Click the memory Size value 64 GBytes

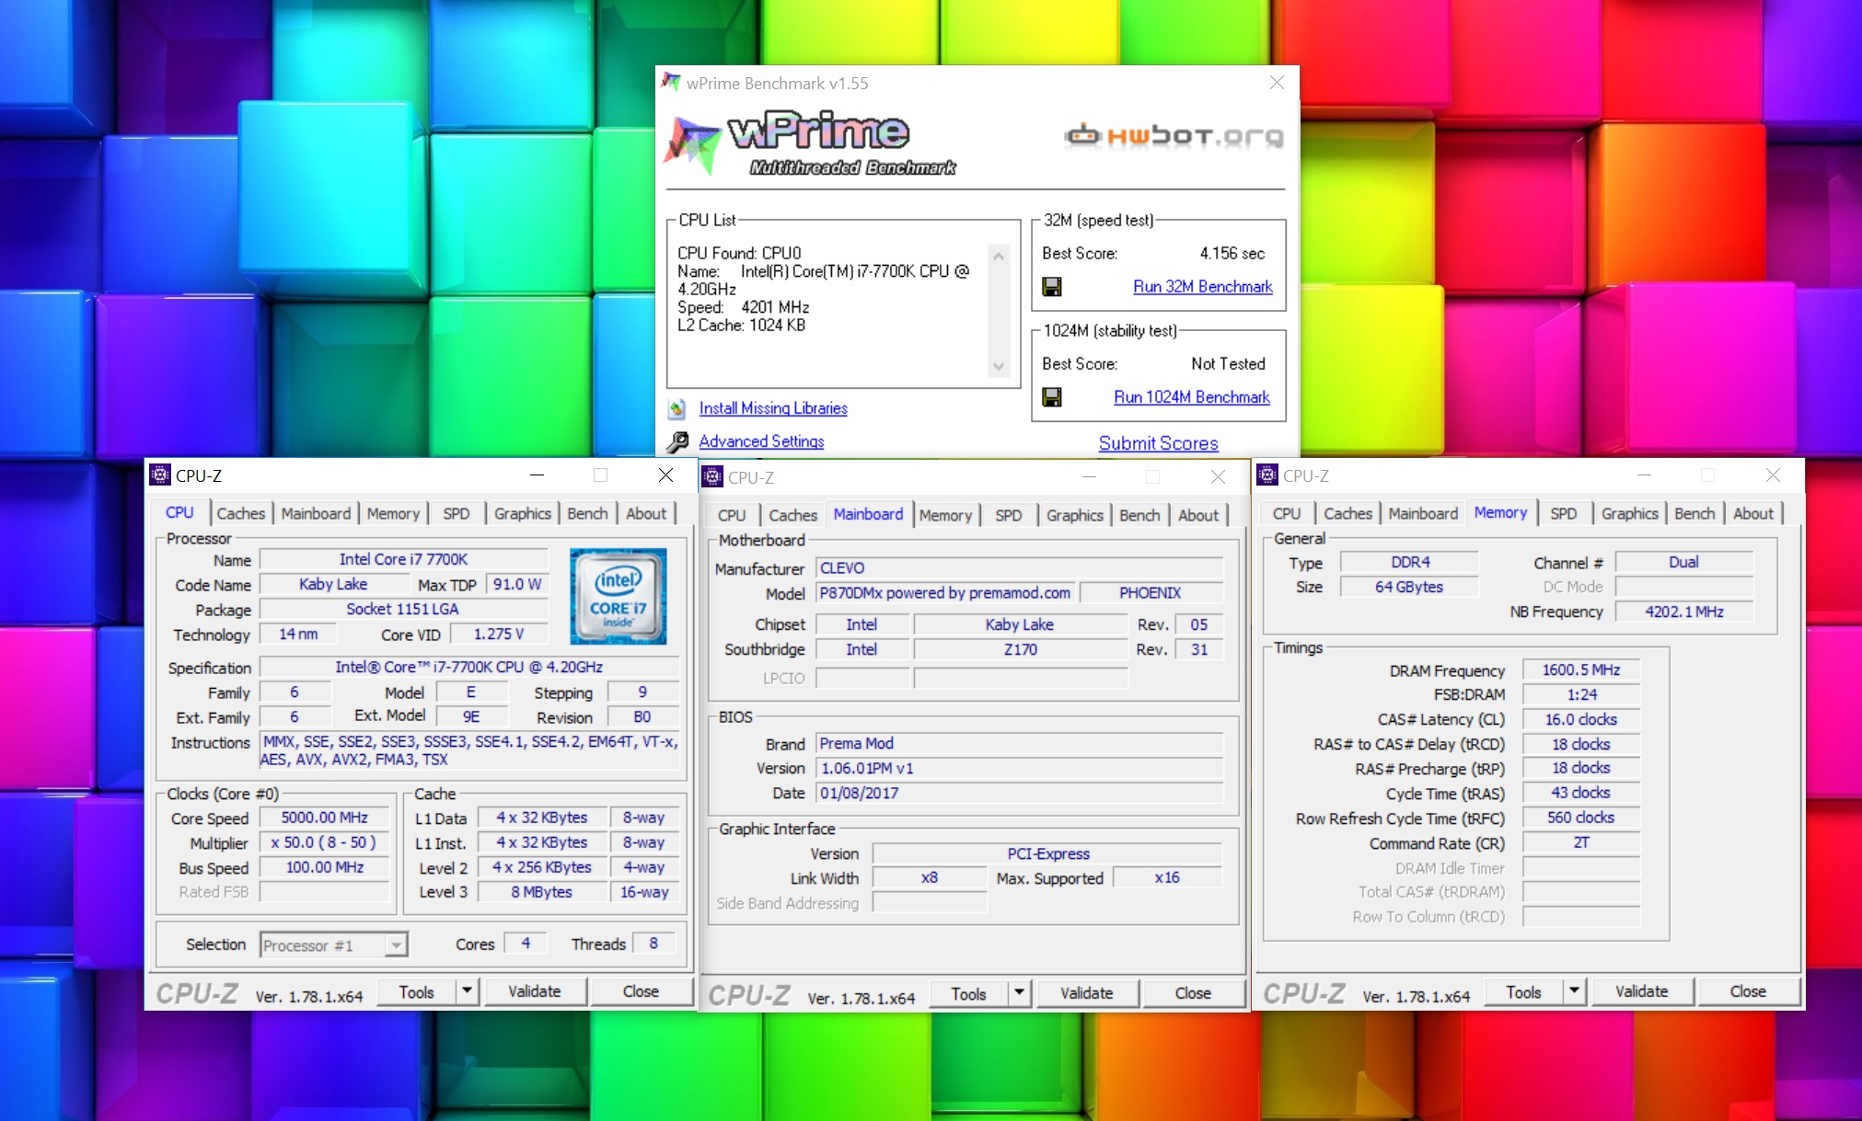click(1408, 587)
